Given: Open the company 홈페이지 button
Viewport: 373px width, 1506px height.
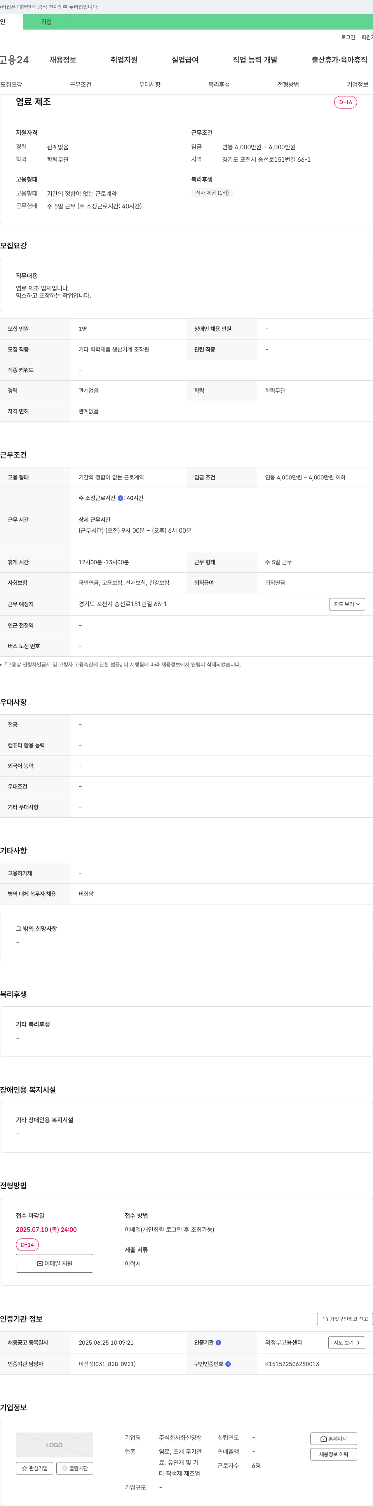Looking at the screenshot, I should point(333,1439).
